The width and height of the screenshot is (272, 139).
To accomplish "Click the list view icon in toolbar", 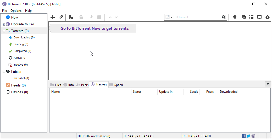I will click(x=251, y=17).
